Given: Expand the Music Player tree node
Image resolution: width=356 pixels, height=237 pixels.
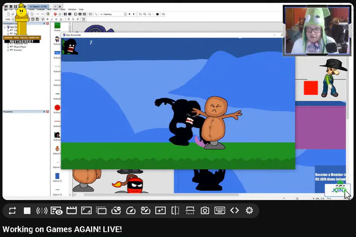Looking at the screenshot, I should (8, 47).
